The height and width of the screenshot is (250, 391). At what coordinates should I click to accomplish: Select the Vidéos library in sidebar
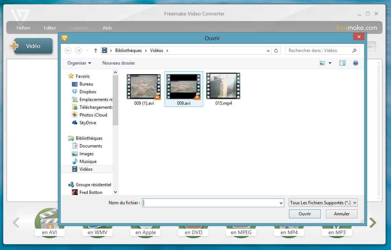[x=87, y=169]
